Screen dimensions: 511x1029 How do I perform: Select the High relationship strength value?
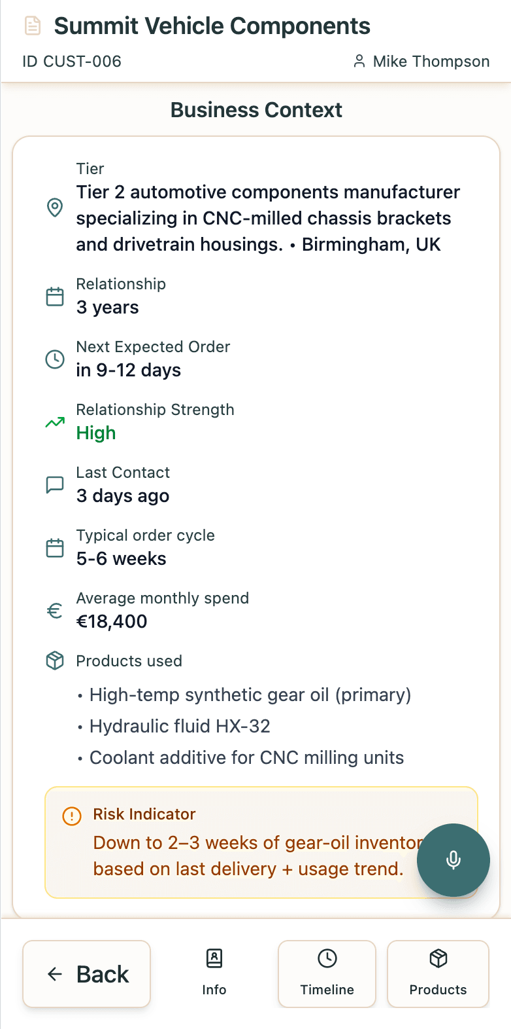point(95,433)
